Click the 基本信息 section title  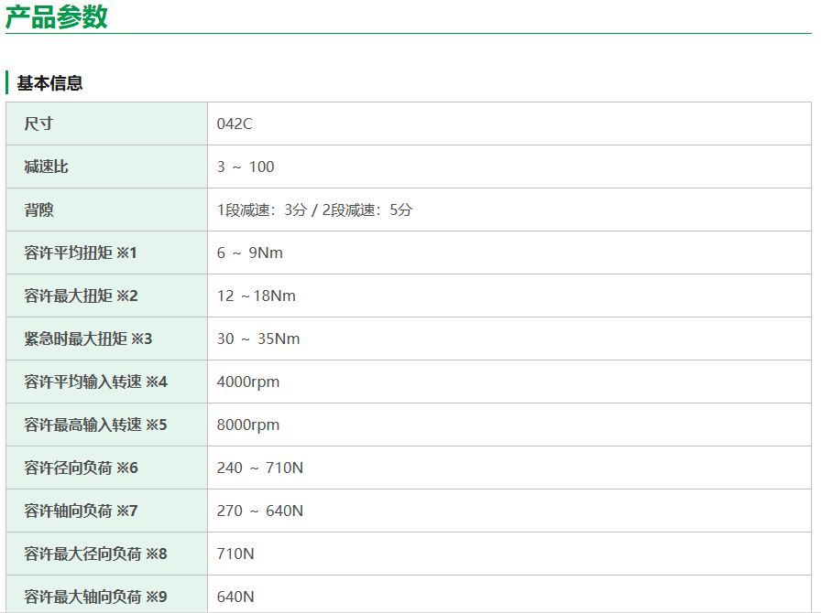(50, 83)
